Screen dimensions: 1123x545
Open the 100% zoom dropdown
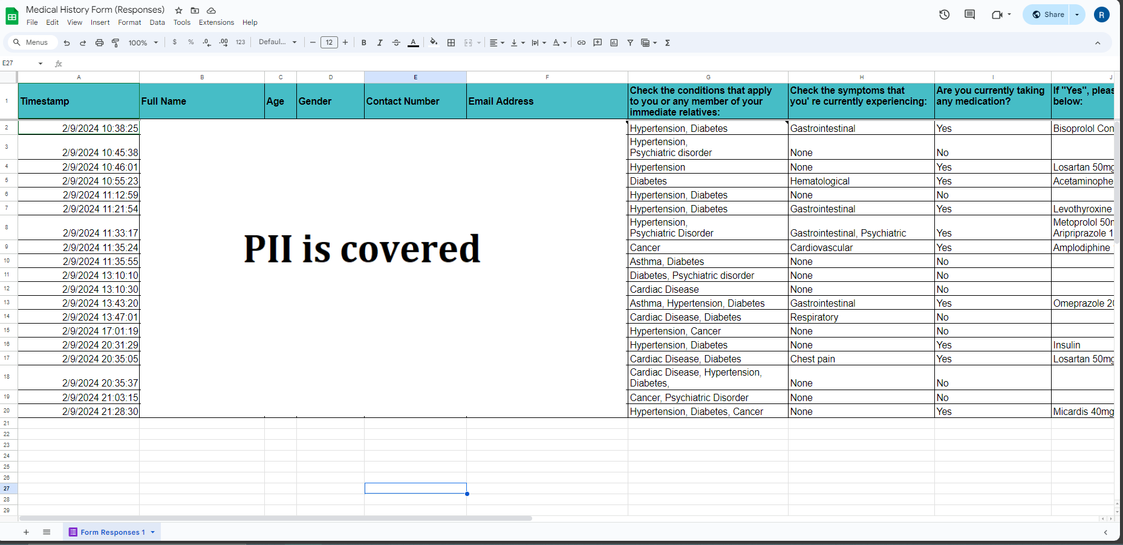[143, 43]
